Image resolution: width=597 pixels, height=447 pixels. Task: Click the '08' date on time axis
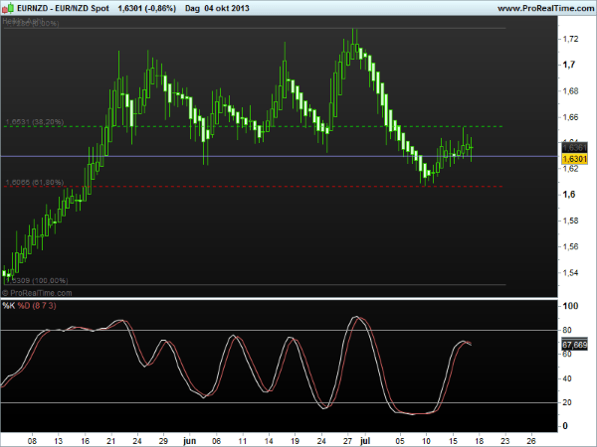coord(32,441)
